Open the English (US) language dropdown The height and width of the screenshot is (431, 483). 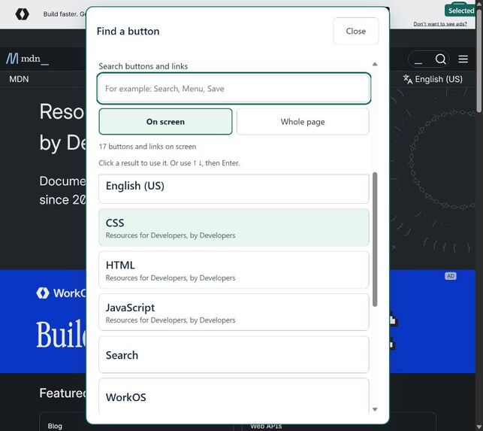(433, 79)
